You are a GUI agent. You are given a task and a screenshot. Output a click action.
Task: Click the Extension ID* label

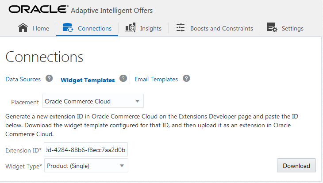(x=23, y=150)
